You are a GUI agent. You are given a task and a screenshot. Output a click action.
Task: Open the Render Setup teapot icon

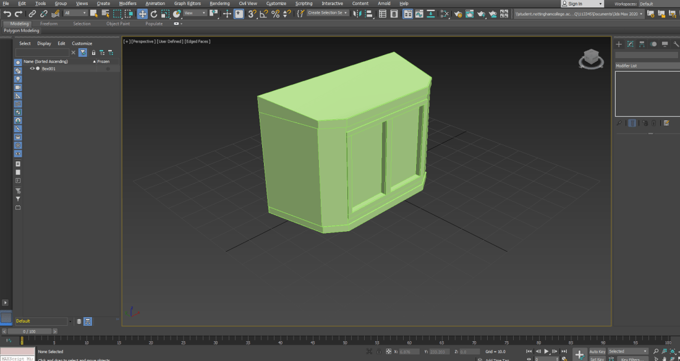click(458, 14)
